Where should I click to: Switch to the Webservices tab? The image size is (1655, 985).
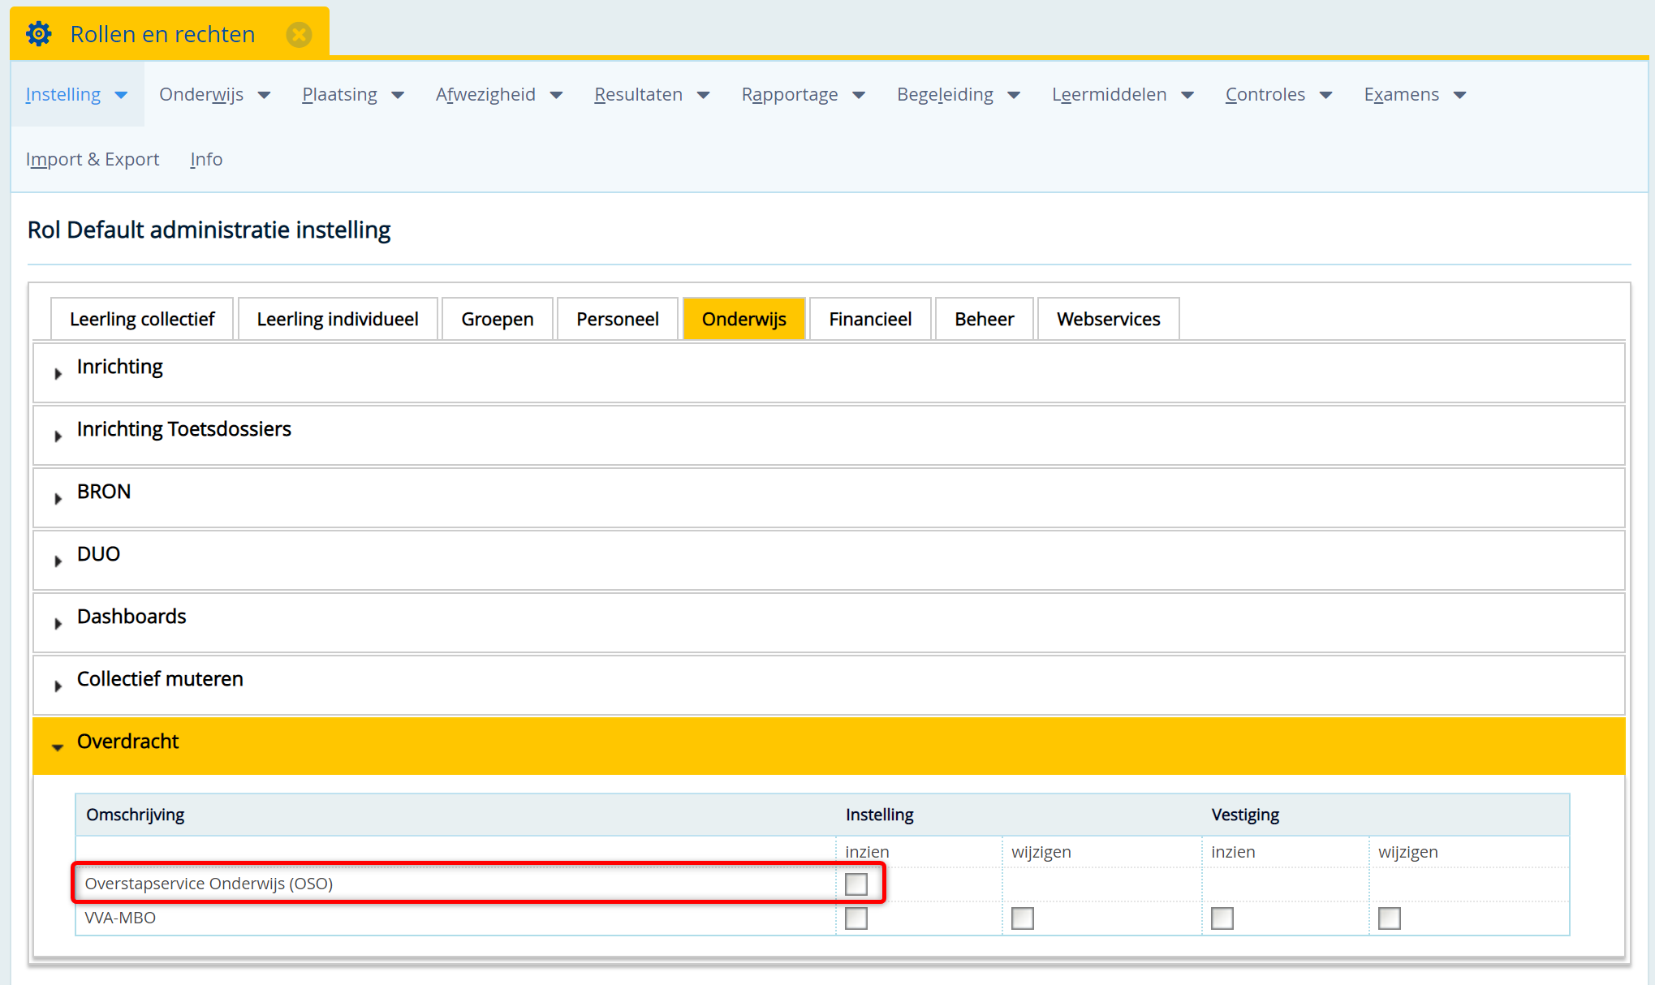click(x=1109, y=319)
